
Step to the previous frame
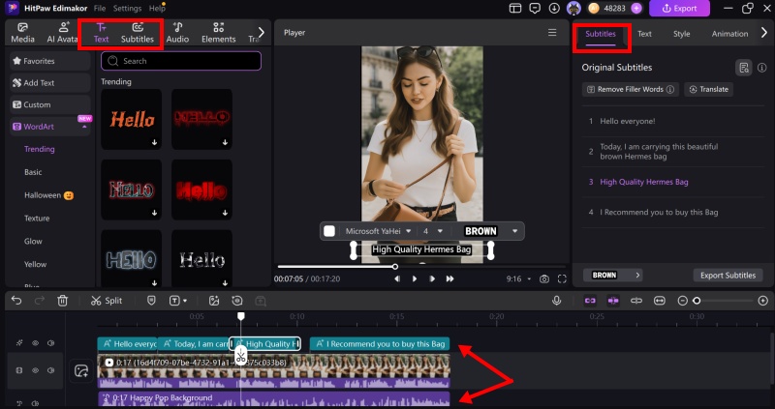tap(397, 278)
